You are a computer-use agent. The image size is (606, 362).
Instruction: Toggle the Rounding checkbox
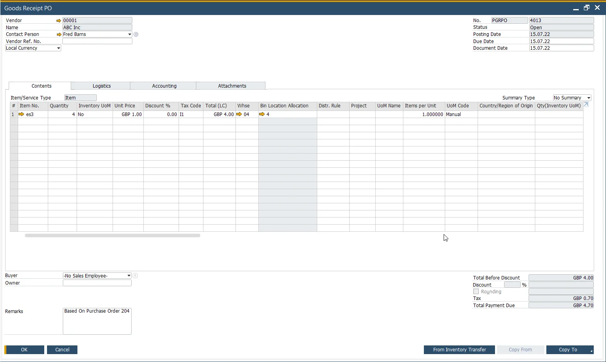click(x=476, y=291)
